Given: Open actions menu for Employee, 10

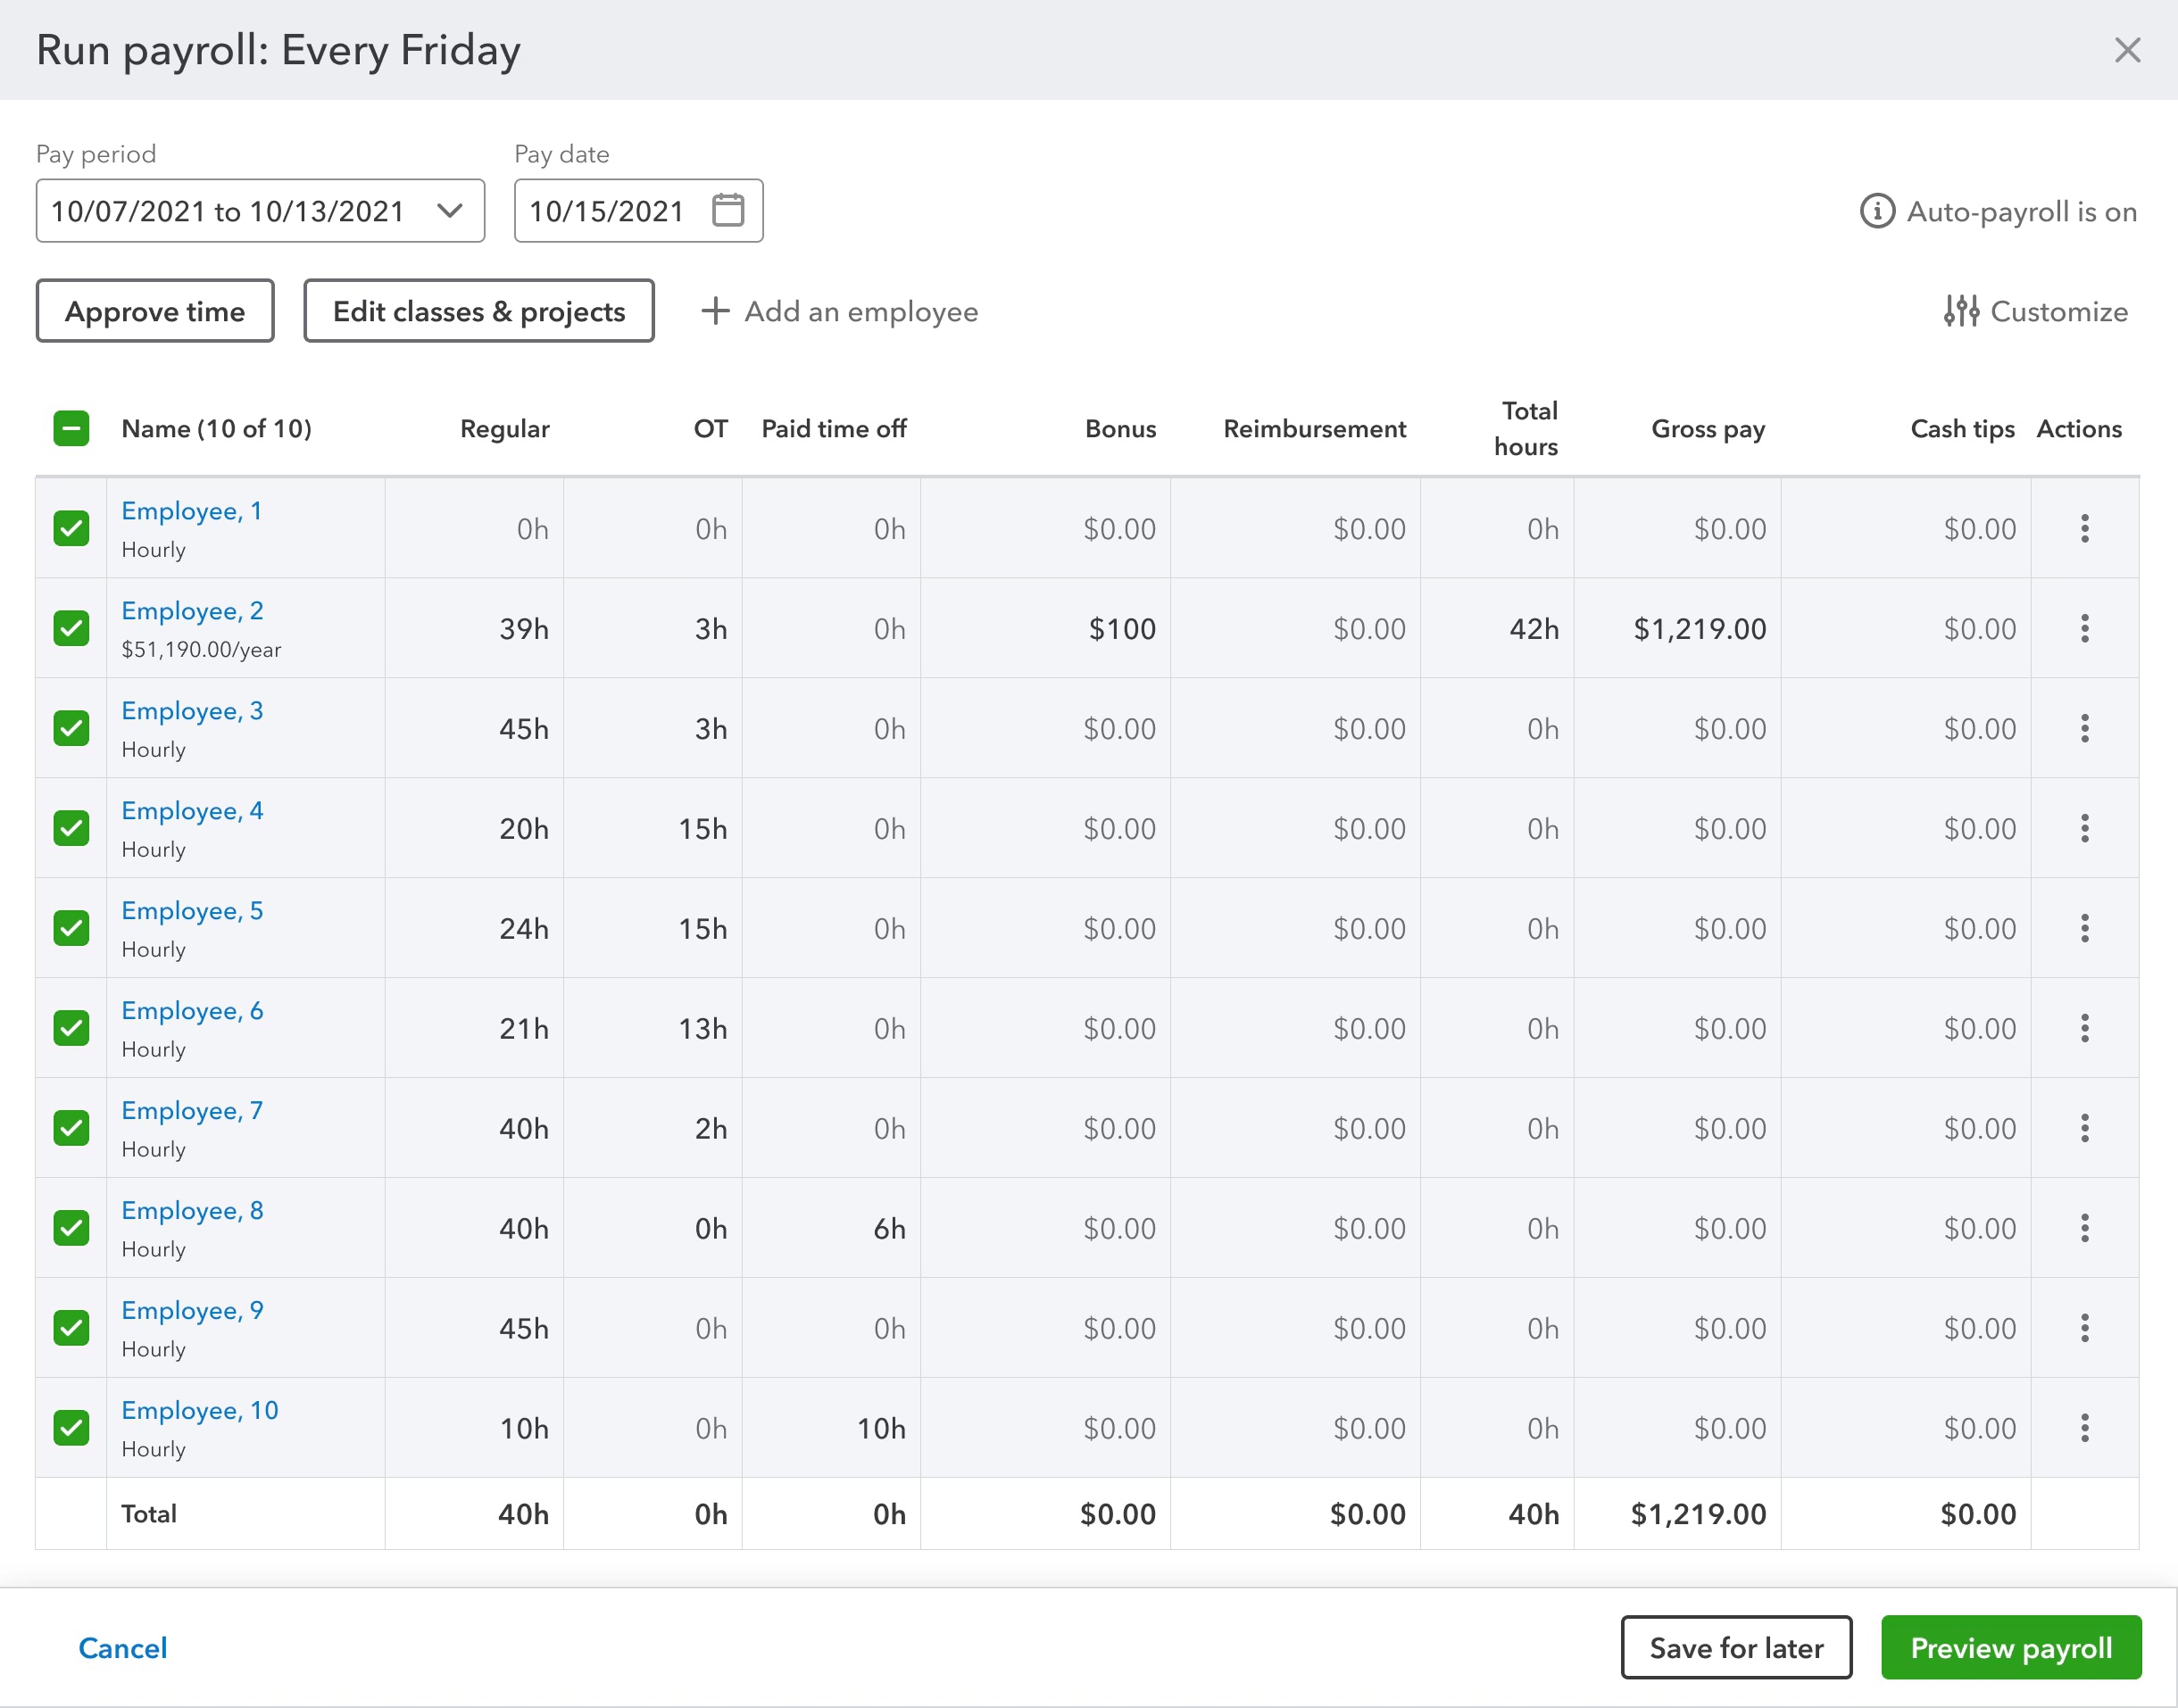Looking at the screenshot, I should click(2084, 1428).
